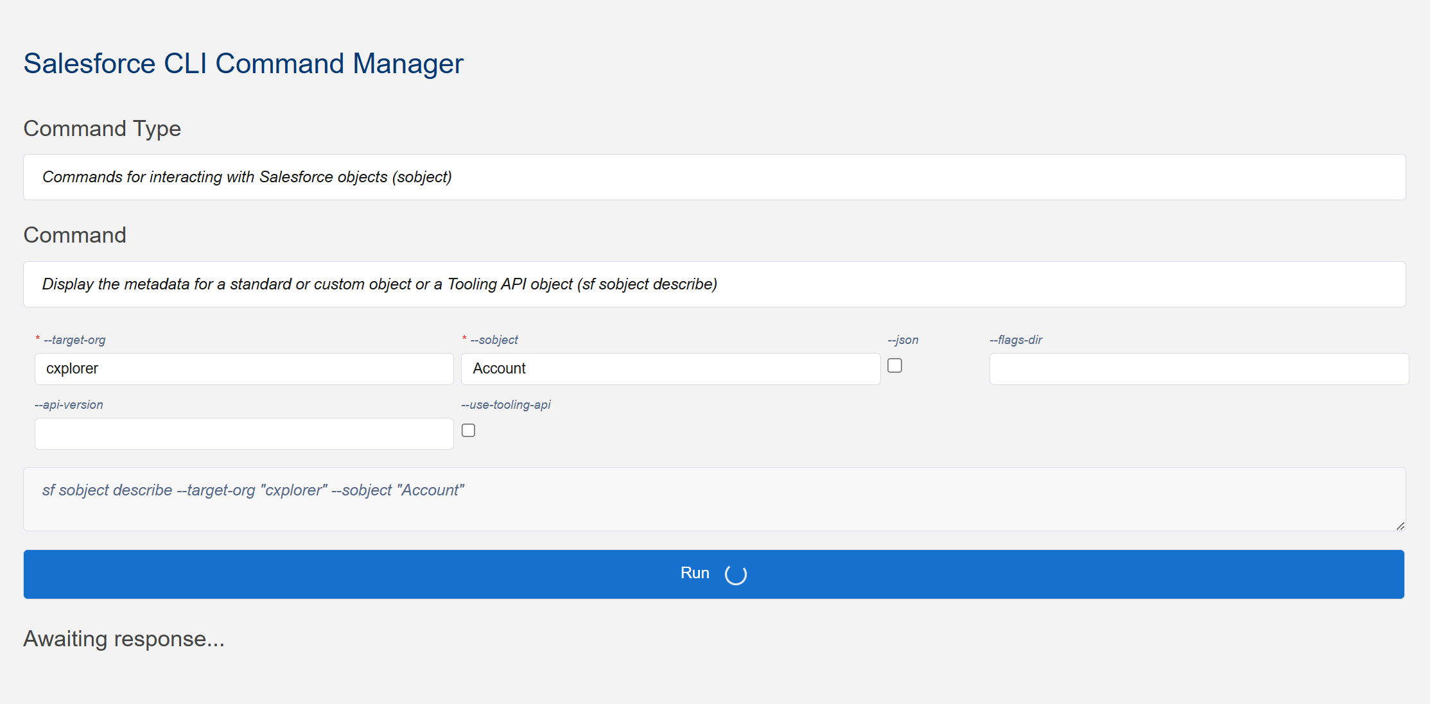Click the --flags-dir label
This screenshot has width=1430, height=704.
pyautogui.click(x=1016, y=340)
